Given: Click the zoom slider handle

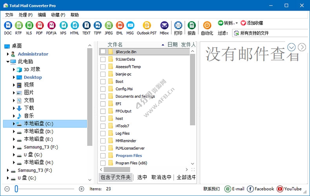Looking at the screenshot, I should coord(16,189).
